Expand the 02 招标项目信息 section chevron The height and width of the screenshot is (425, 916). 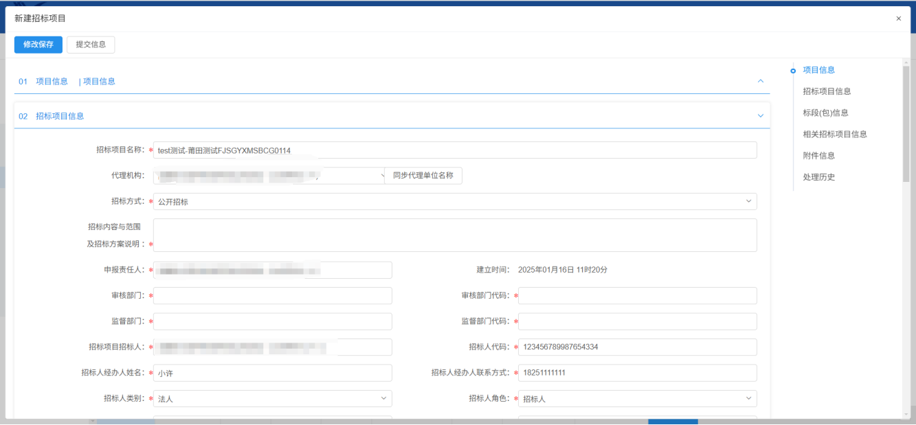(x=760, y=116)
